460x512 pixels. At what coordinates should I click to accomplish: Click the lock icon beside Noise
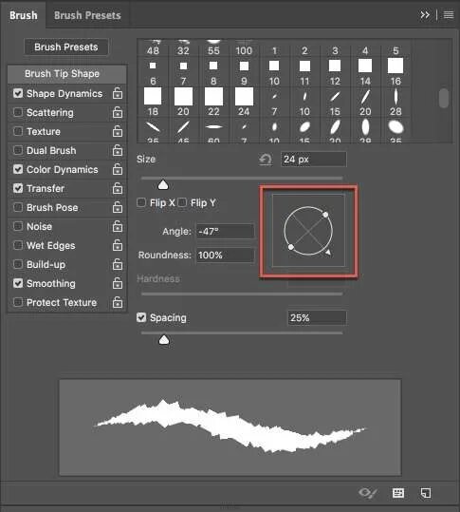118,226
